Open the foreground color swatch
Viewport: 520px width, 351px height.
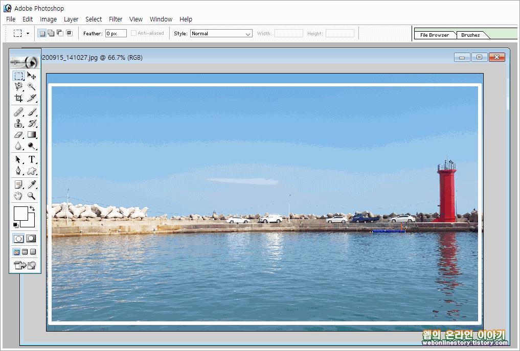(20, 214)
